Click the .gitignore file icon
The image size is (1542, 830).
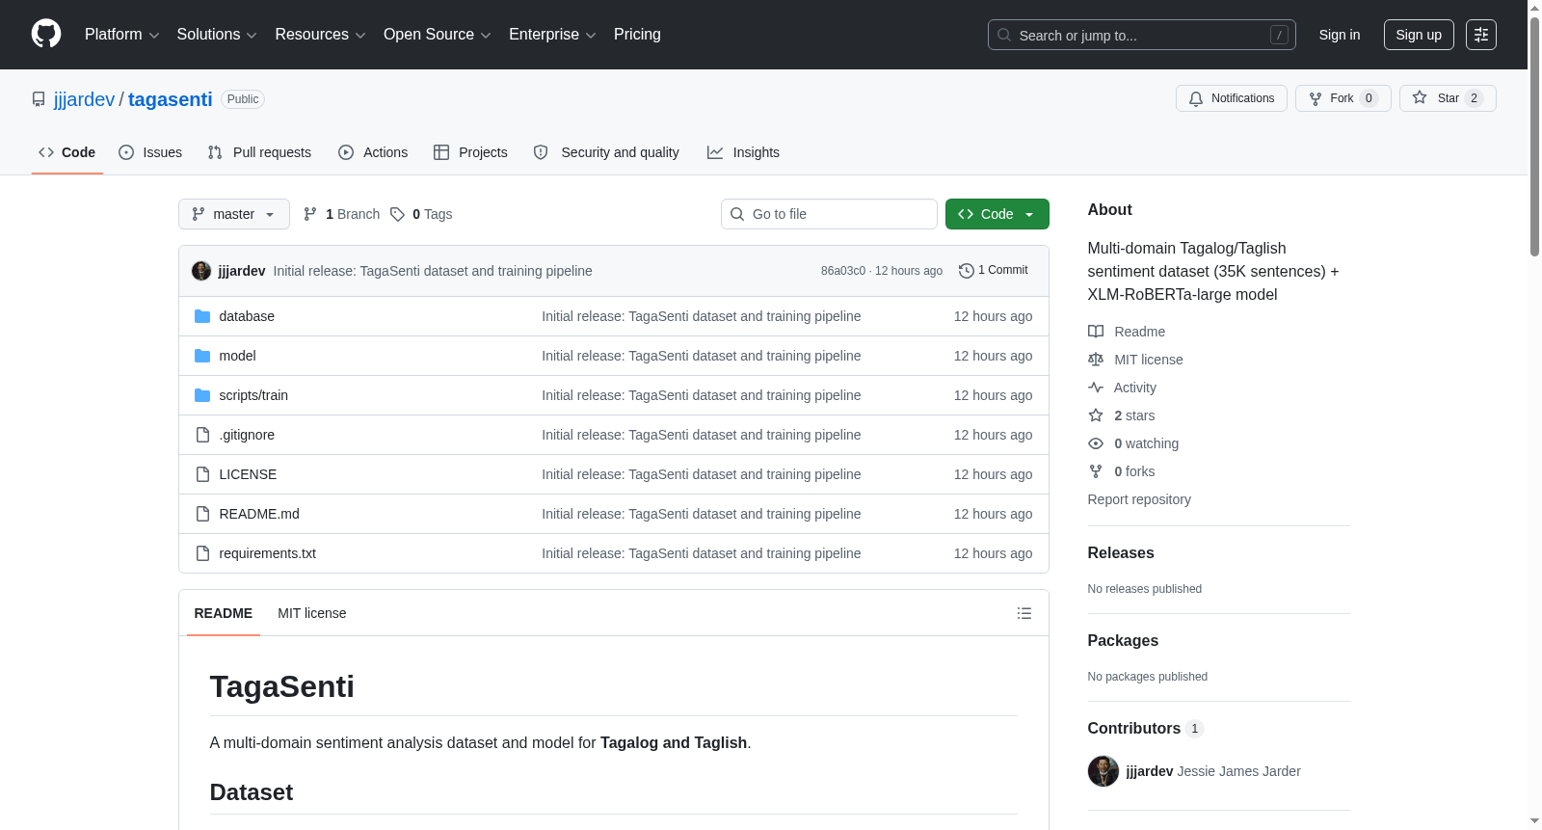pyautogui.click(x=202, y=435)
